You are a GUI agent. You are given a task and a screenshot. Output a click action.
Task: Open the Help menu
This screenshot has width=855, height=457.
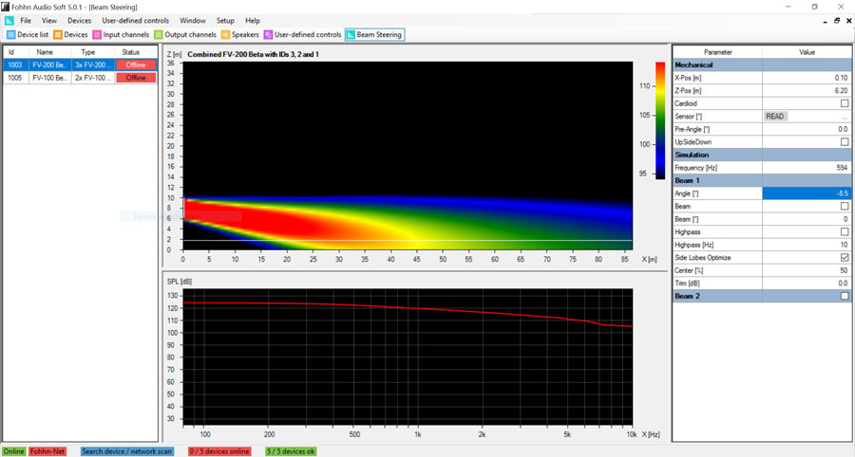click(x=253, y=21)
